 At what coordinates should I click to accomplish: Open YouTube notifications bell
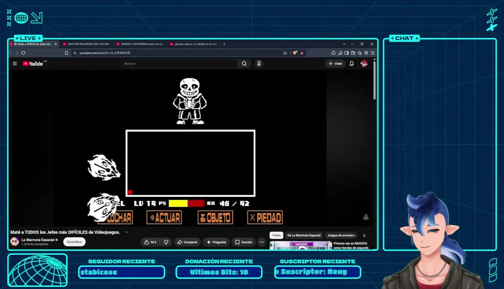[352, 63]
